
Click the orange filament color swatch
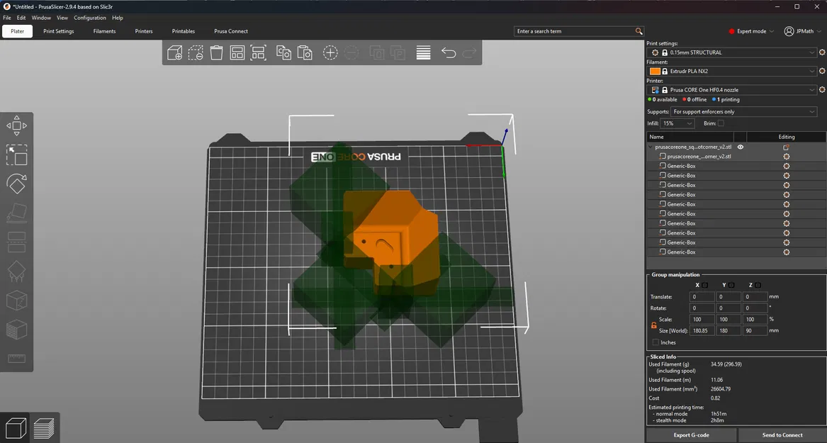click(x=655, y=71)
